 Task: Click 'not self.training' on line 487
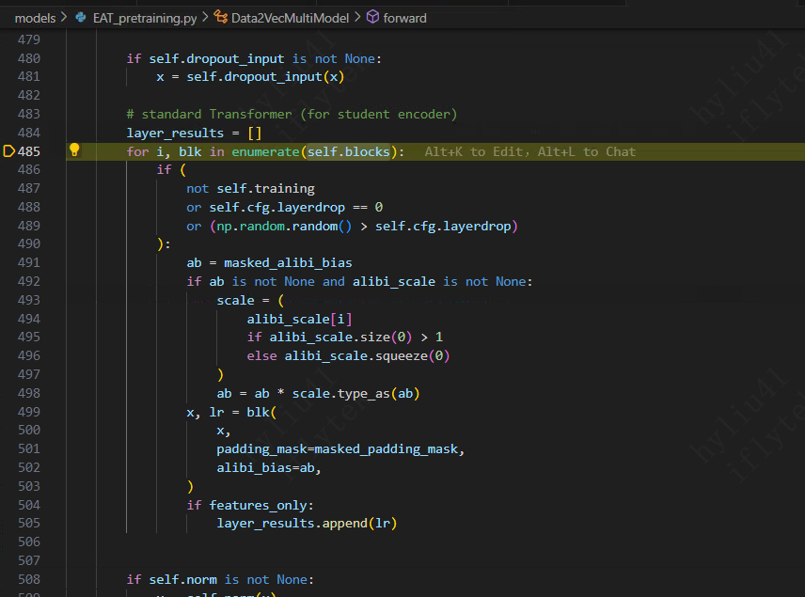click(x=250, y=188)
